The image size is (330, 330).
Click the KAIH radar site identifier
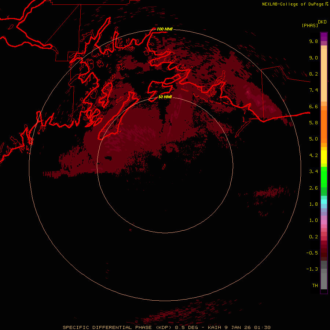216,327
